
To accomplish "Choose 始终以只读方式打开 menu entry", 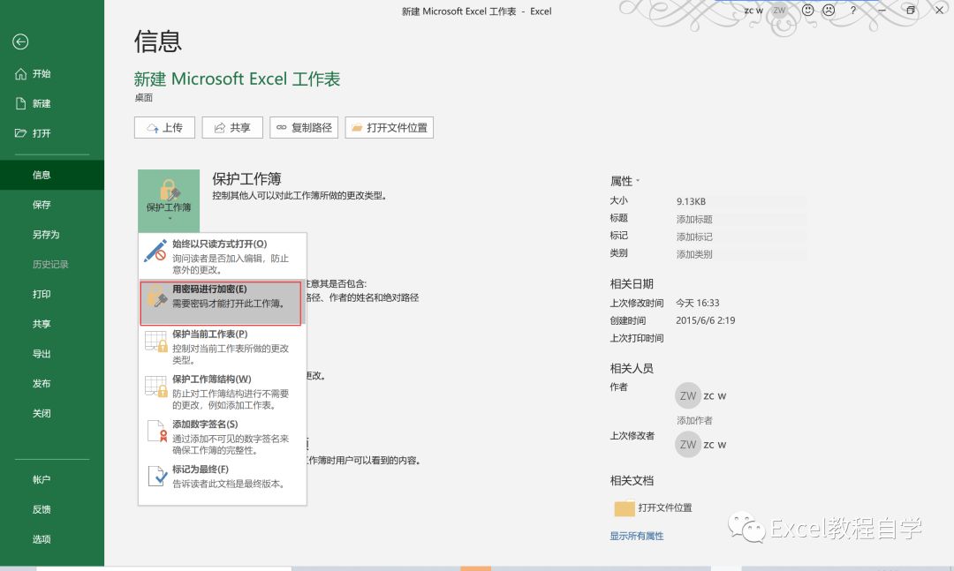I will pos(223,256).
